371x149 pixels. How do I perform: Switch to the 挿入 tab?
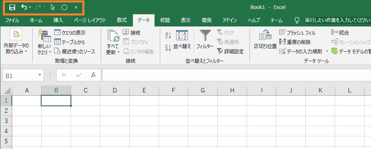tap(58, 20)
